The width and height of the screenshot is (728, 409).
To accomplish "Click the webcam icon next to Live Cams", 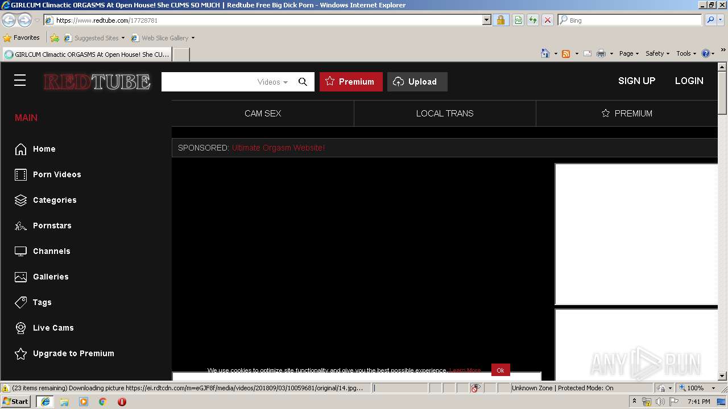I will pos(20,328).
